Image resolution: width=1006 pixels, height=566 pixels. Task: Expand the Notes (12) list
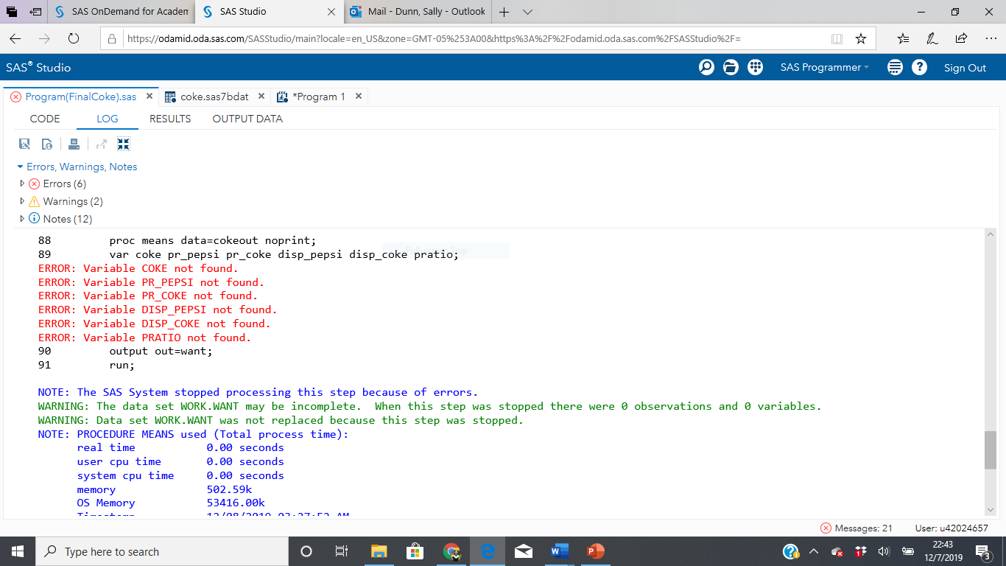[22, 219]
